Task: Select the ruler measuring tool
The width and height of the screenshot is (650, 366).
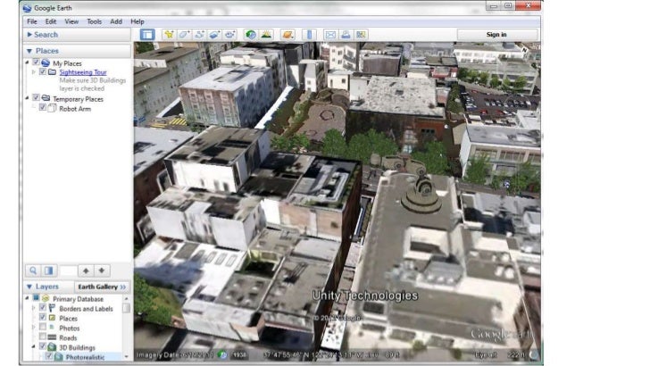Action: (309, 35)
